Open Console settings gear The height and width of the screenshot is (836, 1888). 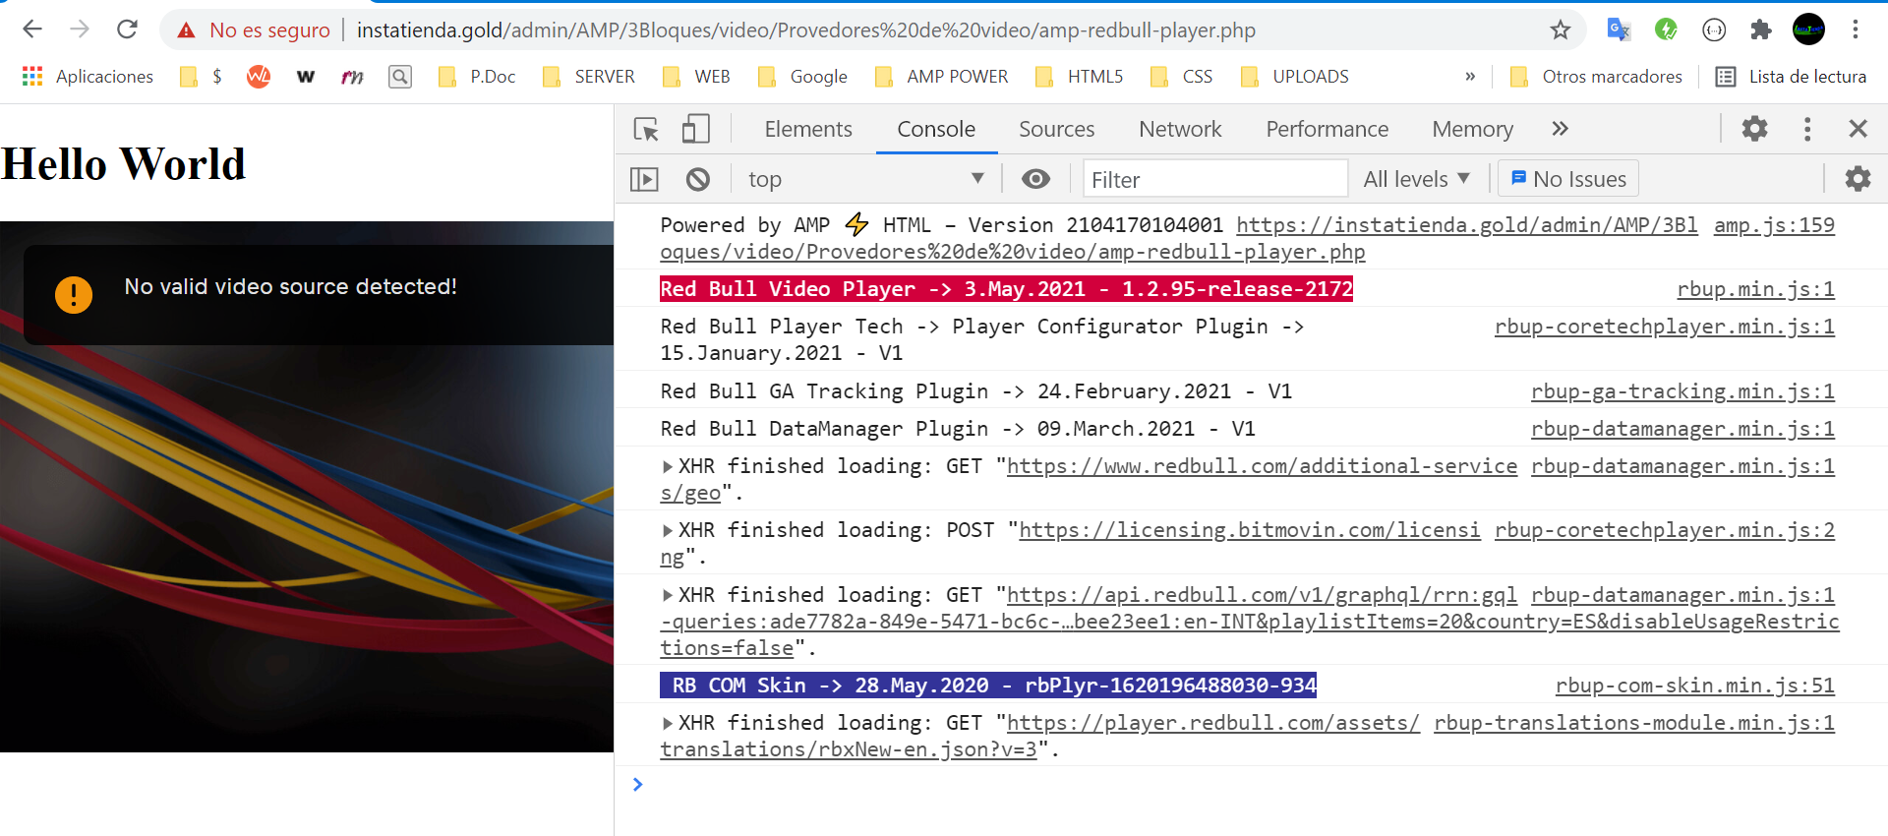(x=1858, y=179)
